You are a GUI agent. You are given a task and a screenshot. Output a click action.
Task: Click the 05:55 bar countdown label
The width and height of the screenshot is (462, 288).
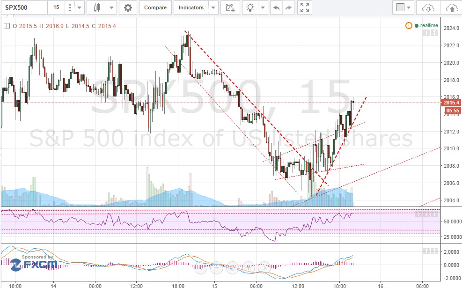453,111
